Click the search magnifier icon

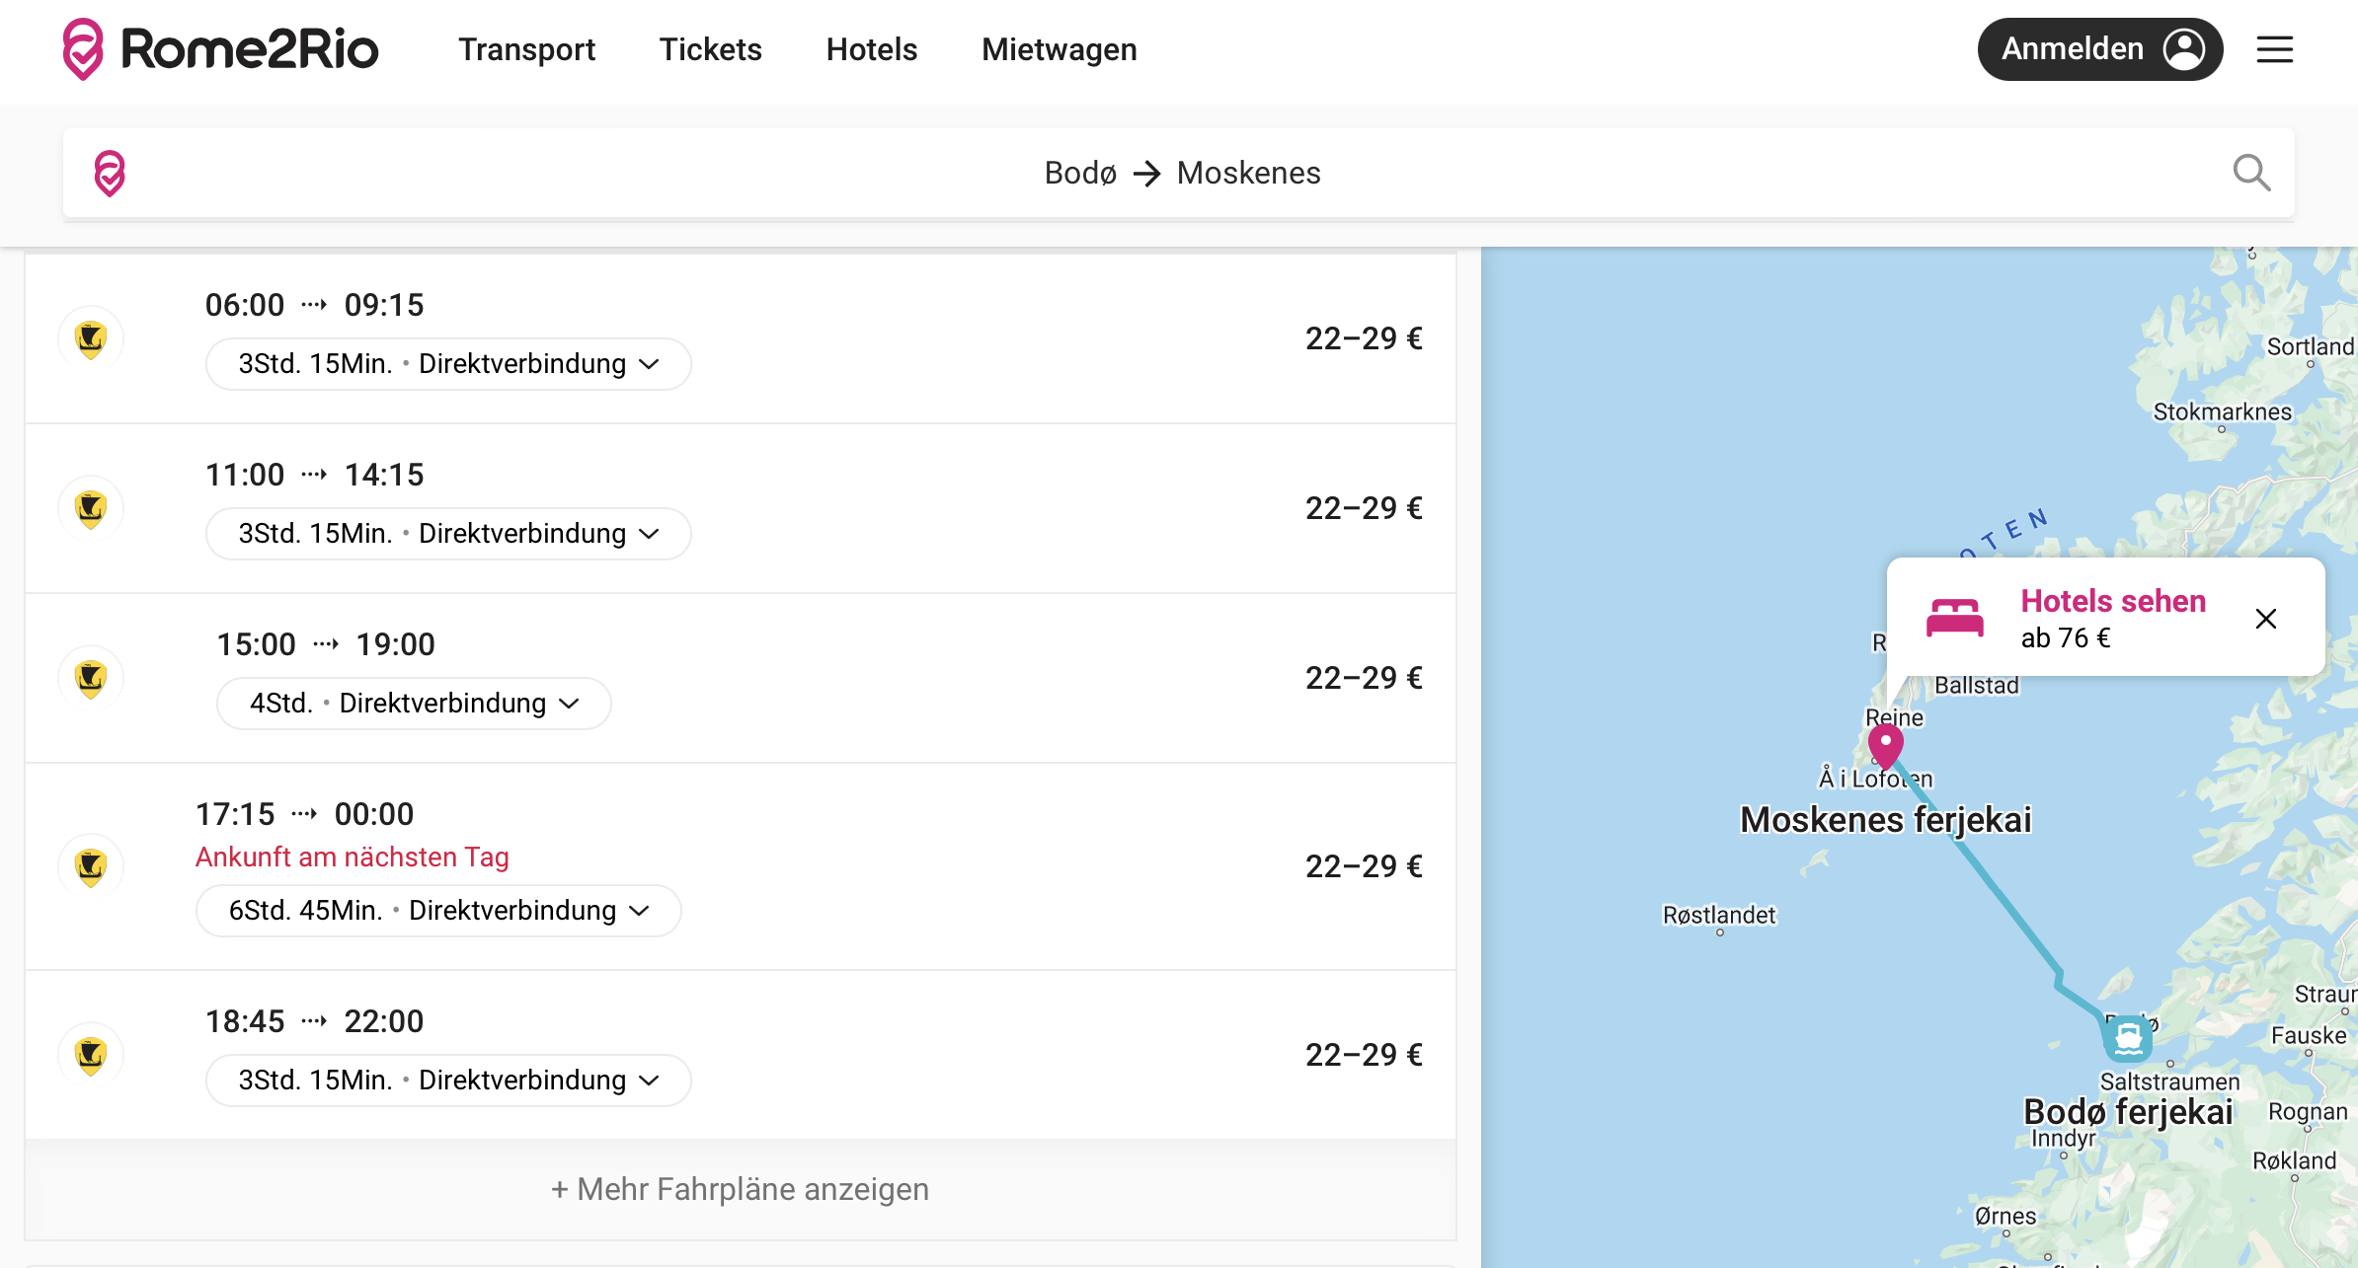pos(2251,173)
